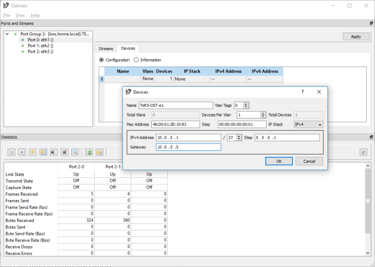Screen dimensions: 375x267
Task: Click the Vlans column header
Action: 148,71
